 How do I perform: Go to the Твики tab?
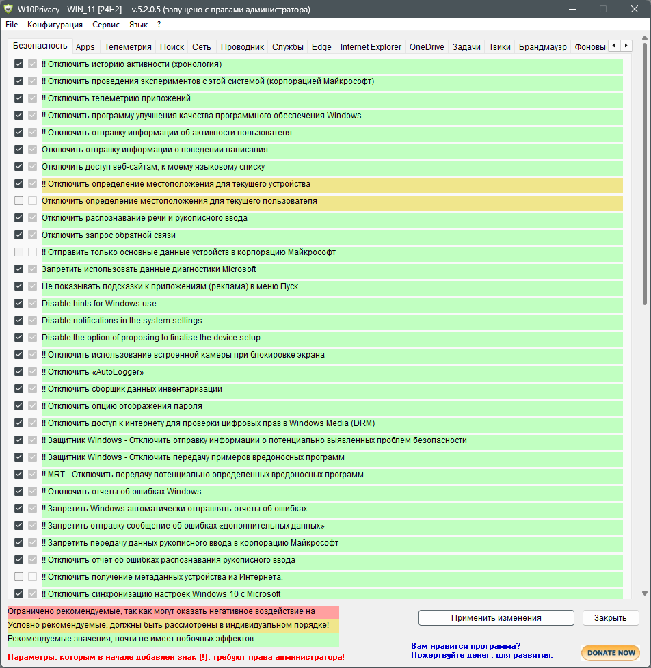(x=499, y=47)
